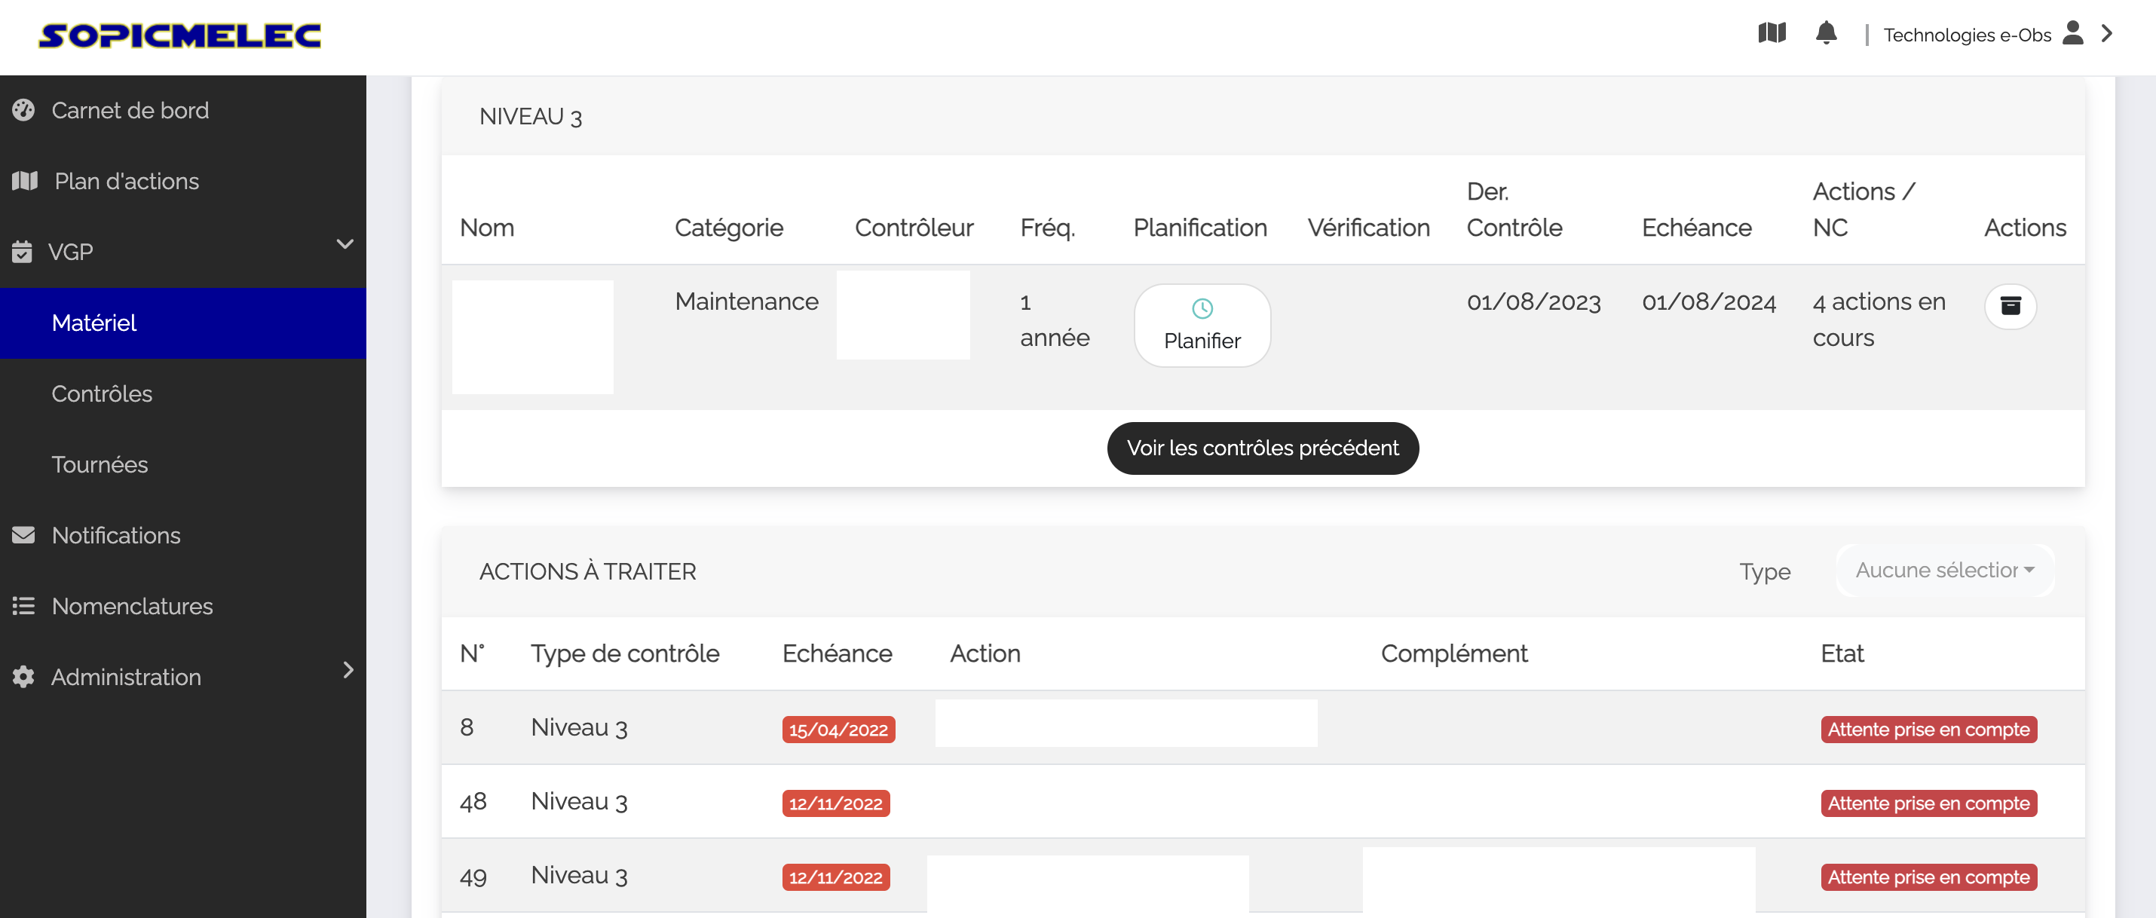Click the Planifier button for maintenance

click(x=1203, y=322)
